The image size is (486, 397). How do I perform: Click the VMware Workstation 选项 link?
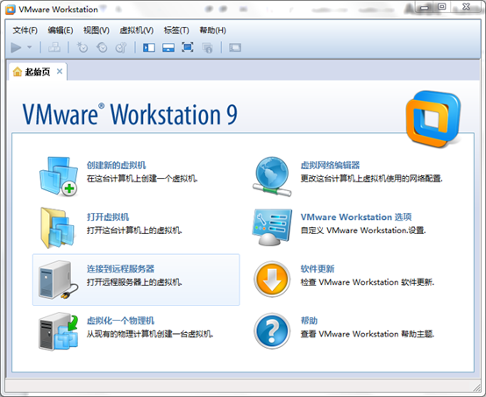click(x=356, y=217)
